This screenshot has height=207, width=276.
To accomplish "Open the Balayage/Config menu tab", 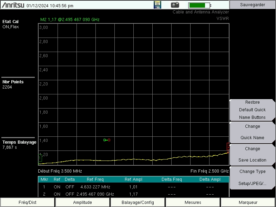I will pyautogui.click(x=138, y=203).
